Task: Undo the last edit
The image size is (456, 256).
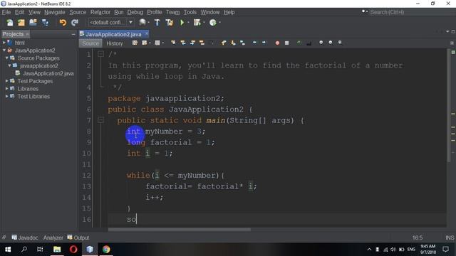Action: coord(63,23)
